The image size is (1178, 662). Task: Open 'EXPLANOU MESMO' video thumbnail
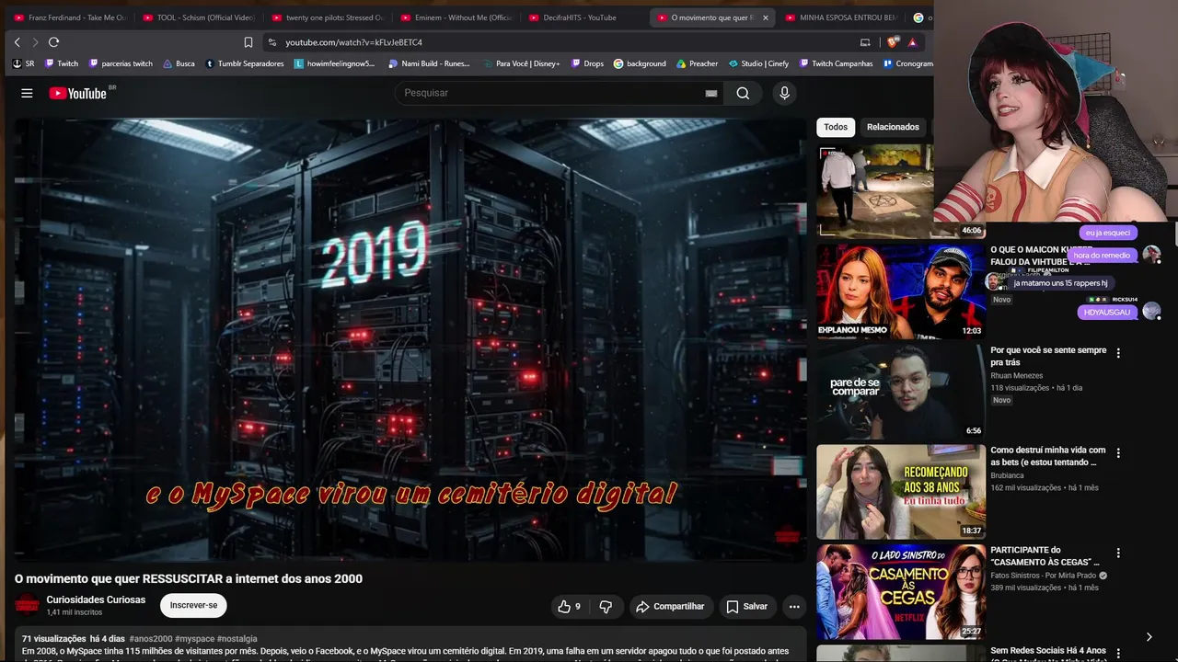pyautogui.click(x=901, y=291)
